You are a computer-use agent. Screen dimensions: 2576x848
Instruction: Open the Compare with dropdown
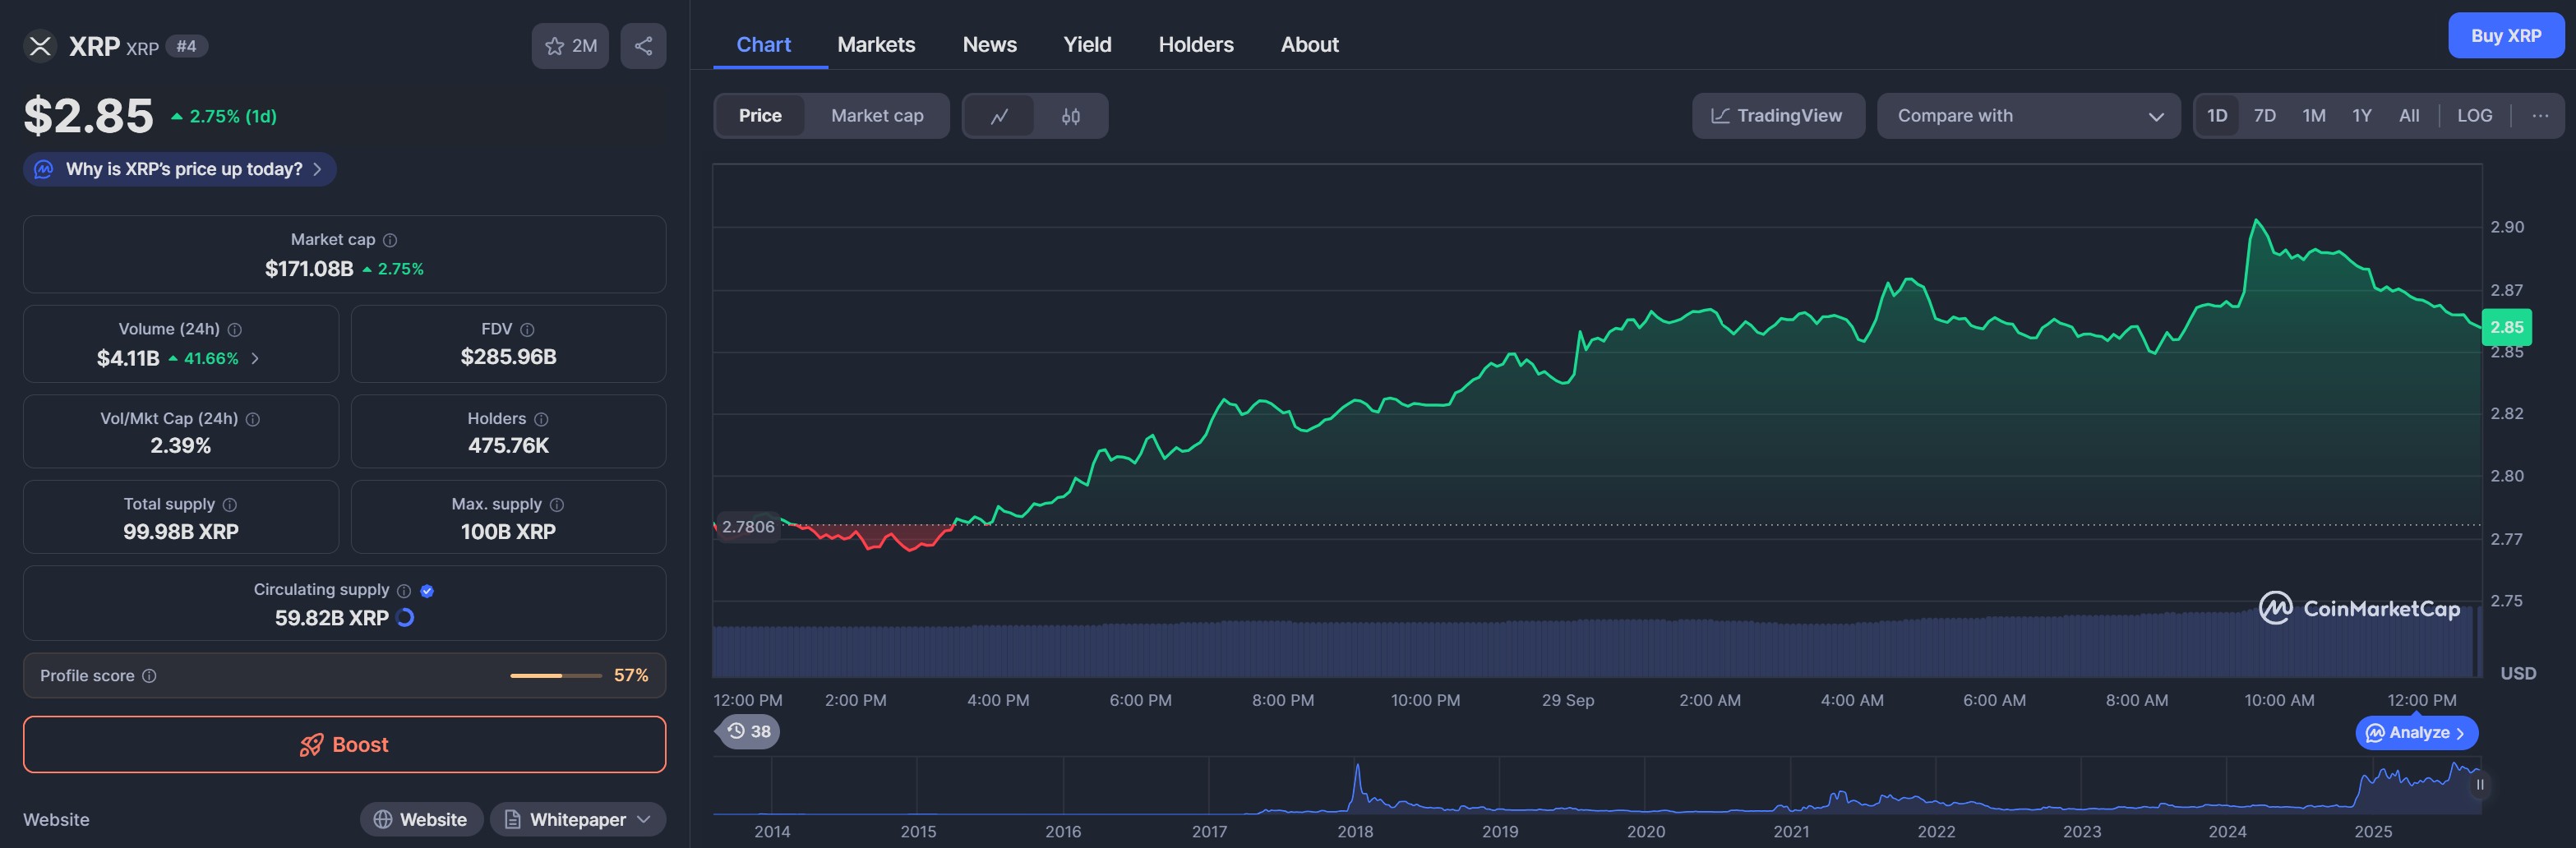(x=2027, y=116)
